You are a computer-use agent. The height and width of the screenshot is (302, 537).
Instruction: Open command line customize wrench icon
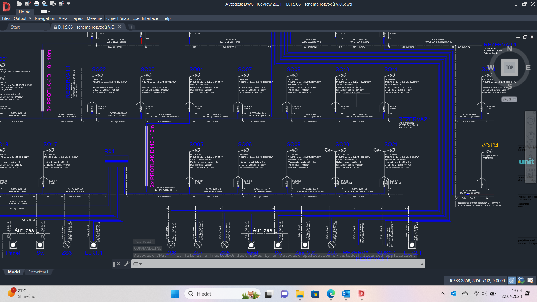click(x=127, y=264)
